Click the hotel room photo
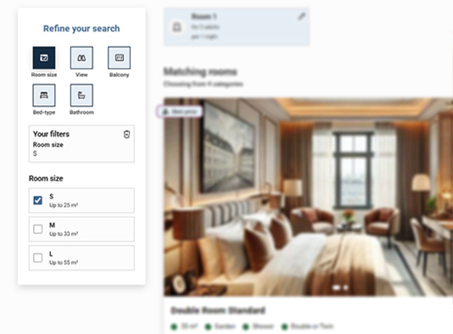 308,198
